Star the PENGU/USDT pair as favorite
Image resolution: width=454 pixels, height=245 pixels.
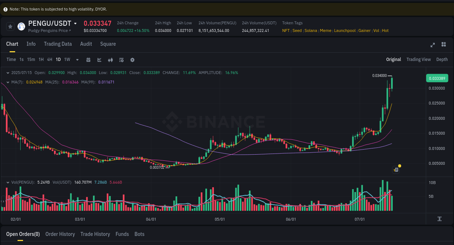pos(10,26)
